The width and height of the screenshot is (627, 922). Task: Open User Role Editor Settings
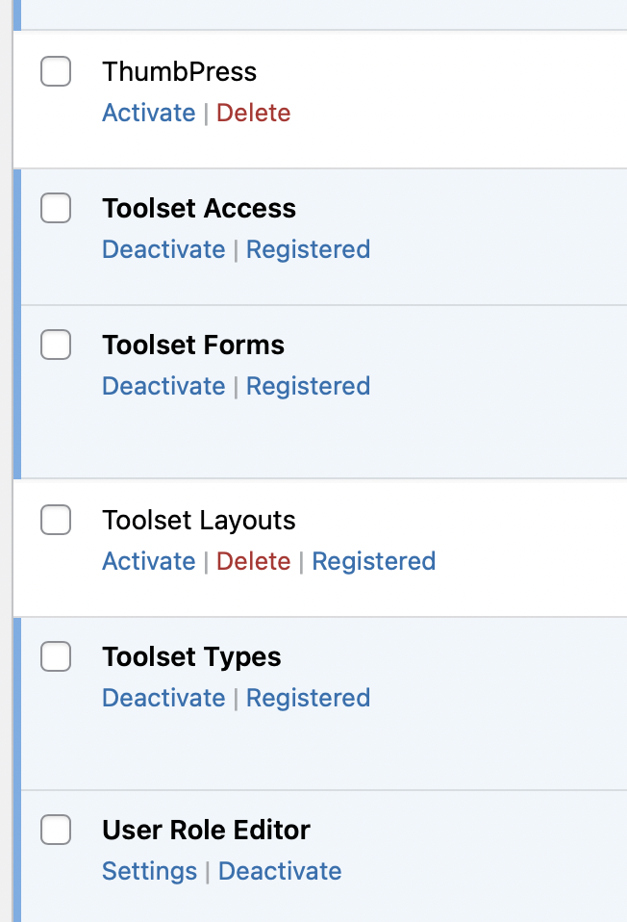pyautogui.click(x=149, y=871)
